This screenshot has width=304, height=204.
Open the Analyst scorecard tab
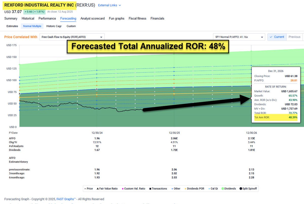(92, 19)
